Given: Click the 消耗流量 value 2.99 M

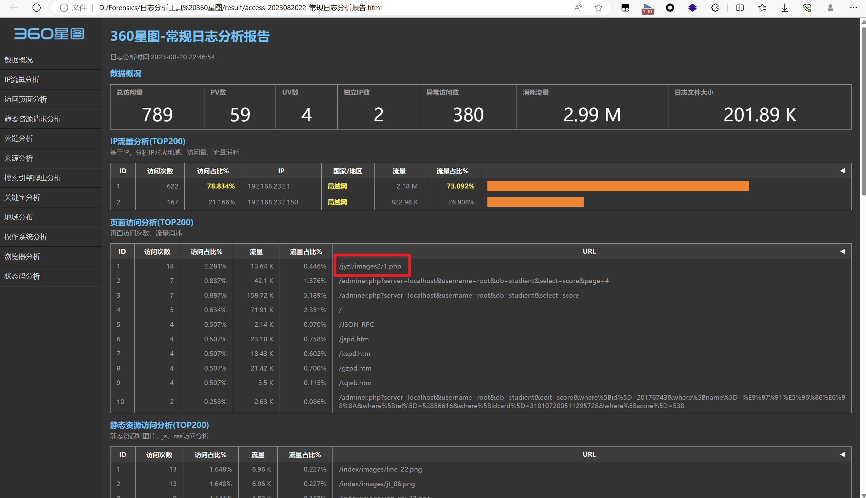Looking at the screenshot, I should [592, 115].
